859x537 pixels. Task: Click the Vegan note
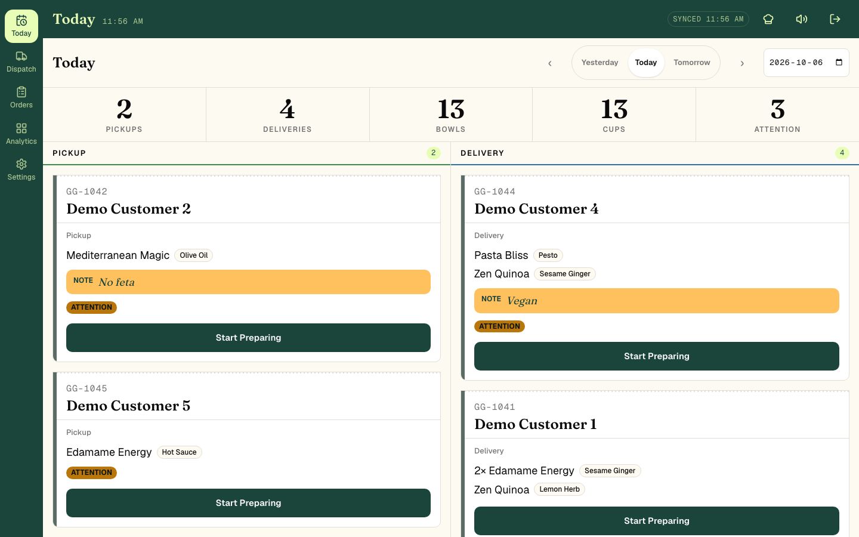(x=657, y=301)
